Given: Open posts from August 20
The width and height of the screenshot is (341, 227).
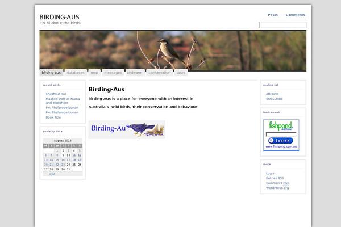Looking at the screenshot, I should pos(45,165).
